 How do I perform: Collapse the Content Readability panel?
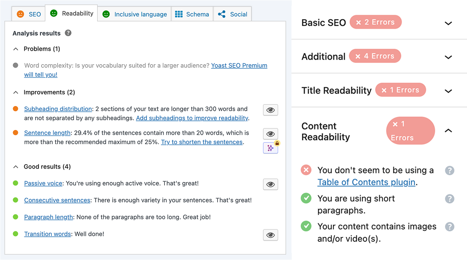(x=448, y=131)
